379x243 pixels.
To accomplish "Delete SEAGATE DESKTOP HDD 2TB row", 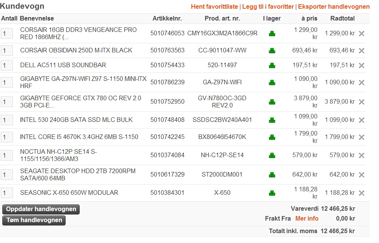I will coord(362,175).
